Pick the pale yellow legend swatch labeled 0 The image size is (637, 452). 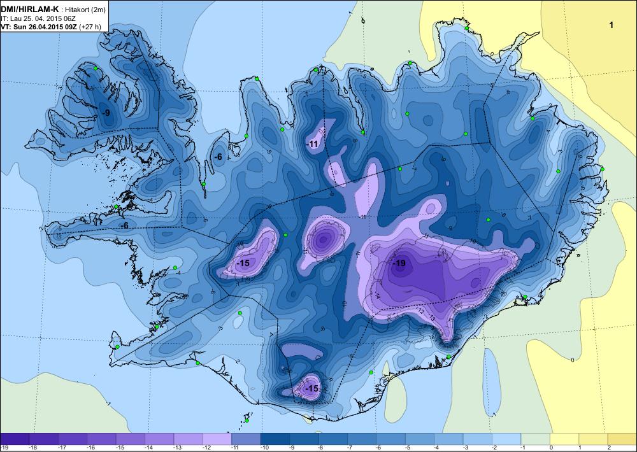564,439
